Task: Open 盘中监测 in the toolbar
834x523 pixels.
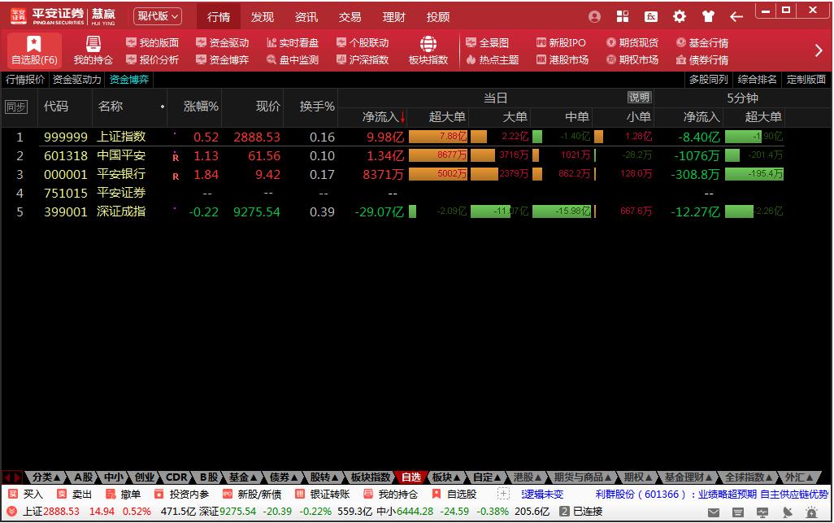Action: point(293,59)
